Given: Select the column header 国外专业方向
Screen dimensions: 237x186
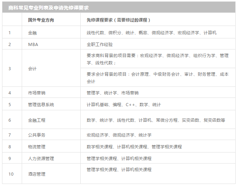Looking at the screenshot, I should coord(41,20).
